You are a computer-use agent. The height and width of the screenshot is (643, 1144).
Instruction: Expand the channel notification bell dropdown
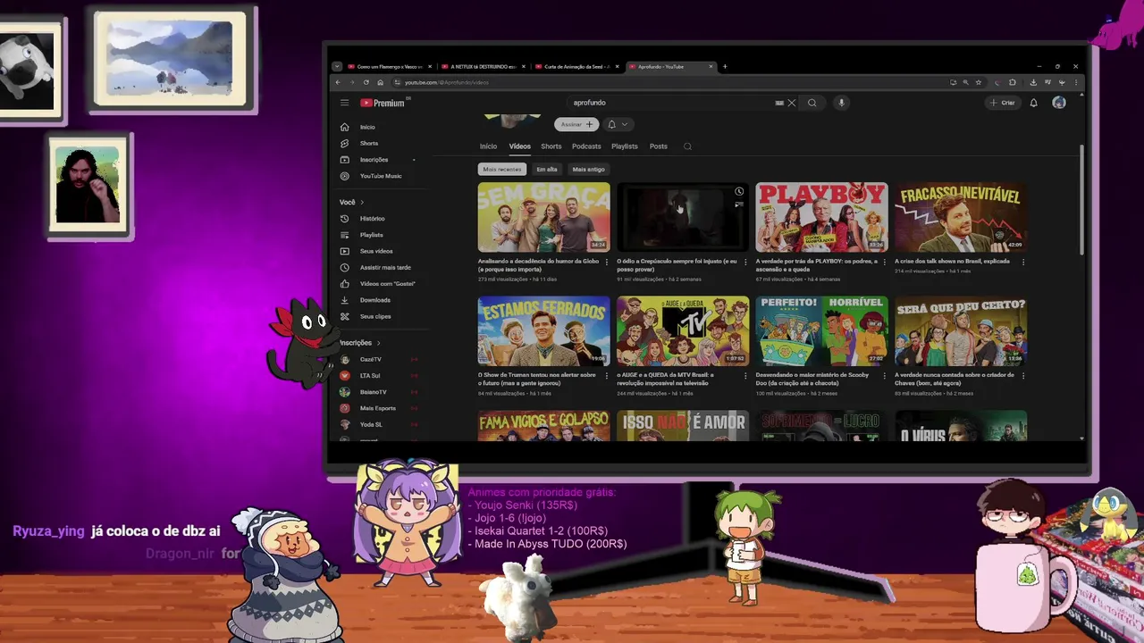click(618, 124)
